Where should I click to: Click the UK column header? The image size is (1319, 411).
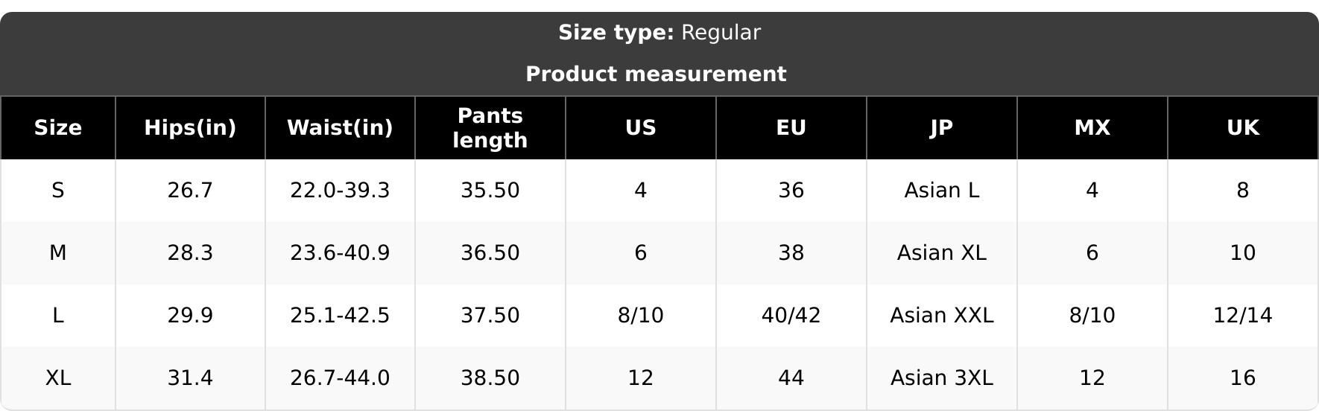tap(1243, 128)
